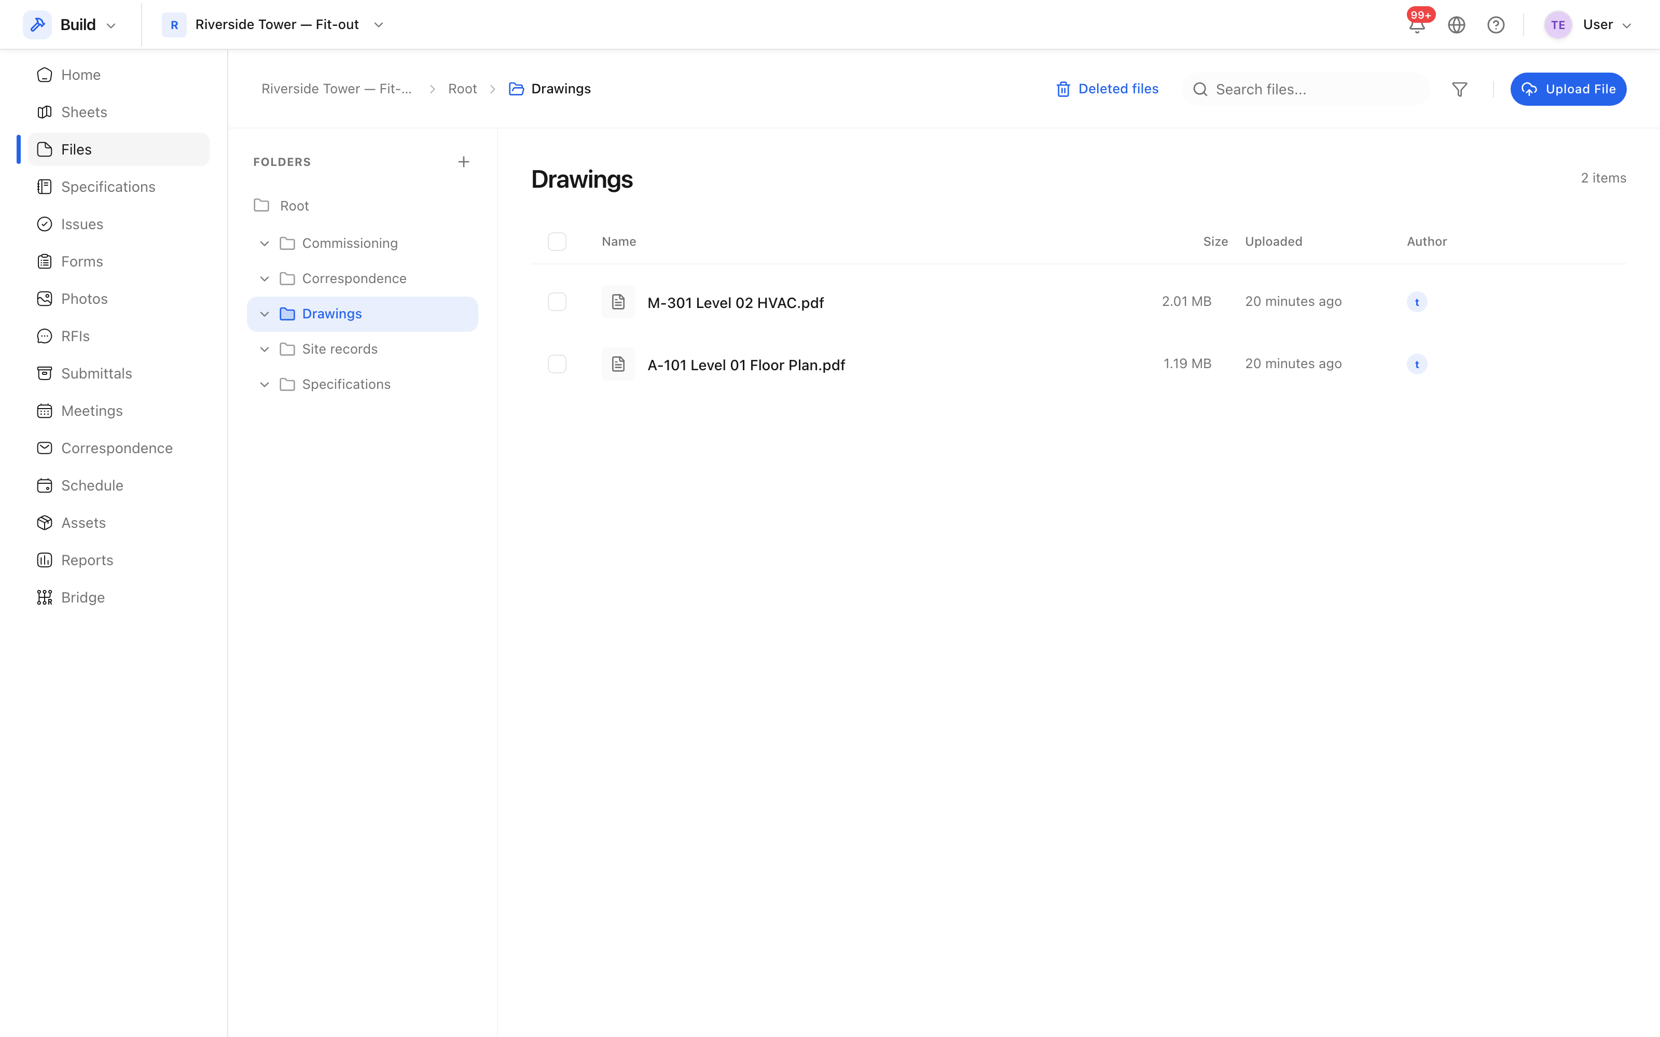Click the Search files input field

(x=1307, y=89)
